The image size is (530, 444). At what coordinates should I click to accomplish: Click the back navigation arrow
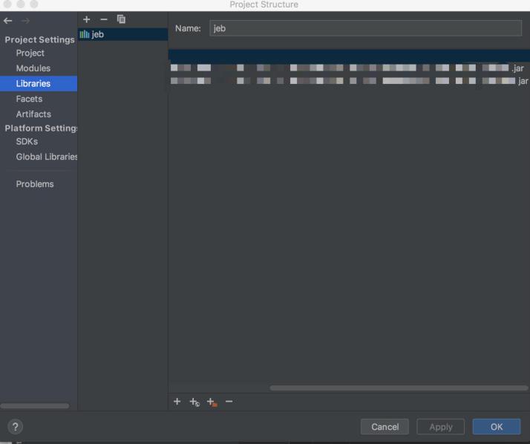tap(8, 21)
